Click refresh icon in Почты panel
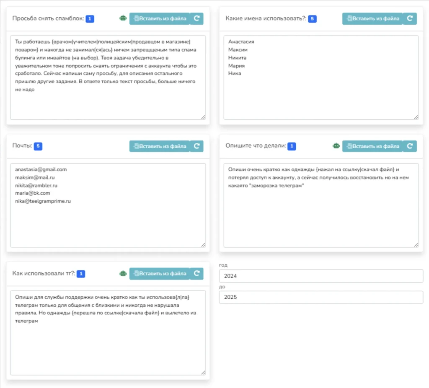This screenshot has height=388, width=429. pyautogui.click(x=196, y=146)
